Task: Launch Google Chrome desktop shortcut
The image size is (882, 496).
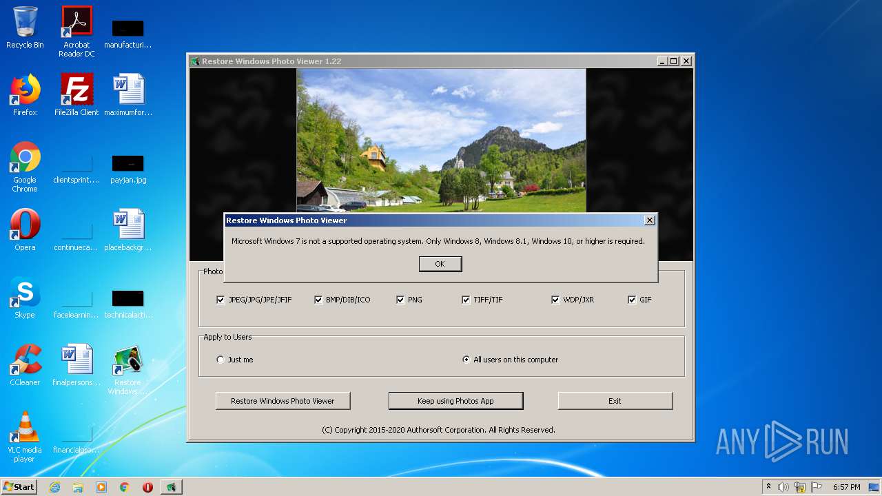Action: [25, 167]
